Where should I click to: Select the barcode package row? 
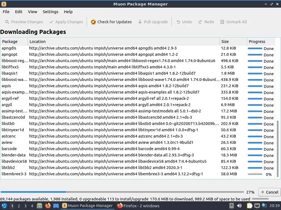click(137, 149)
